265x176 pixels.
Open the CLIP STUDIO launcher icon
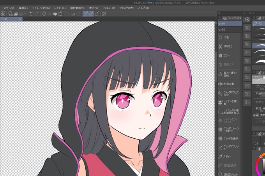click(3, 14)
